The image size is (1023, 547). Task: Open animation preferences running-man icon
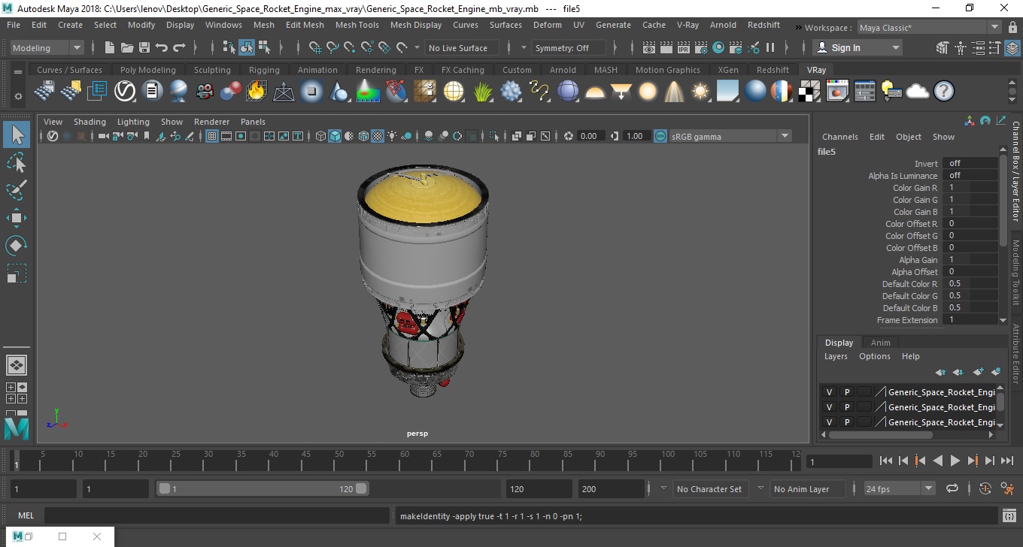(x=1008, y=488)
